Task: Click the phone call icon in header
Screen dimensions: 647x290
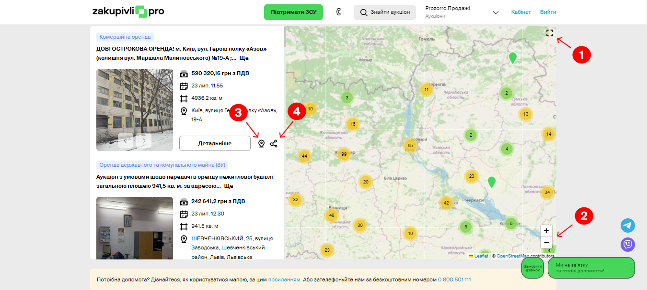Action: [x=338, y=12]
